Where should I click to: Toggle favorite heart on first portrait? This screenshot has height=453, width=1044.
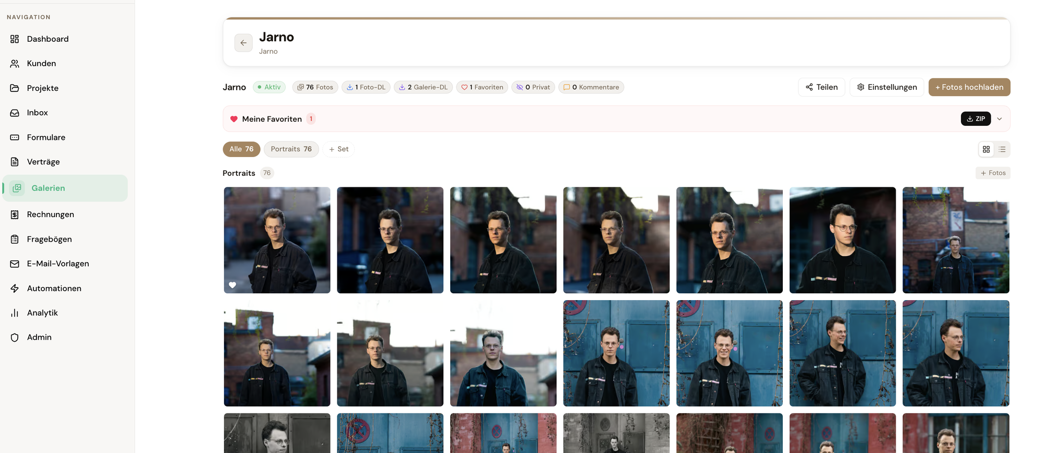coord(232,285)
